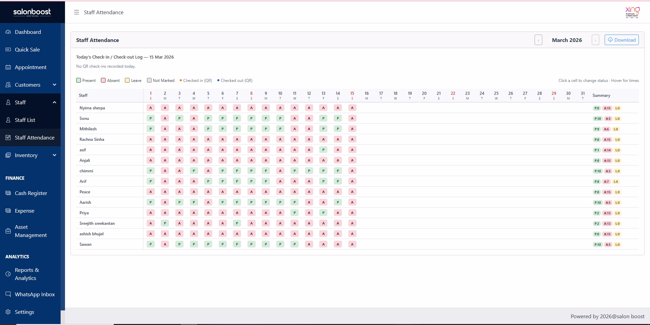Open Settings menu item
The height and width of the screenshot is (325, 650).
pyautogui.click(x=30, y=312)
